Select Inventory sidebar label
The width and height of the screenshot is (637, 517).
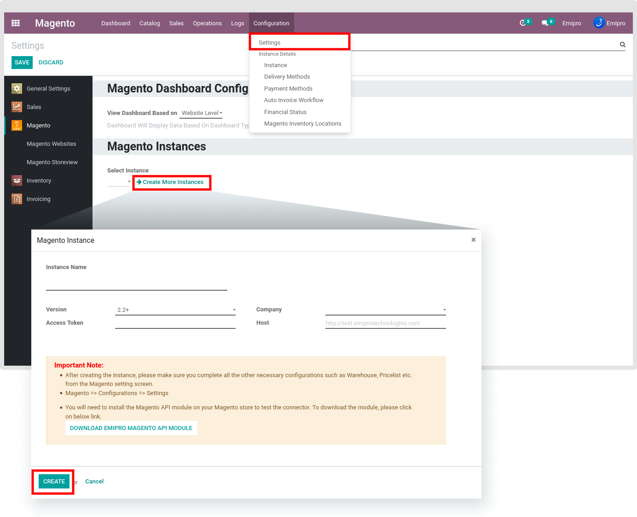39,181
